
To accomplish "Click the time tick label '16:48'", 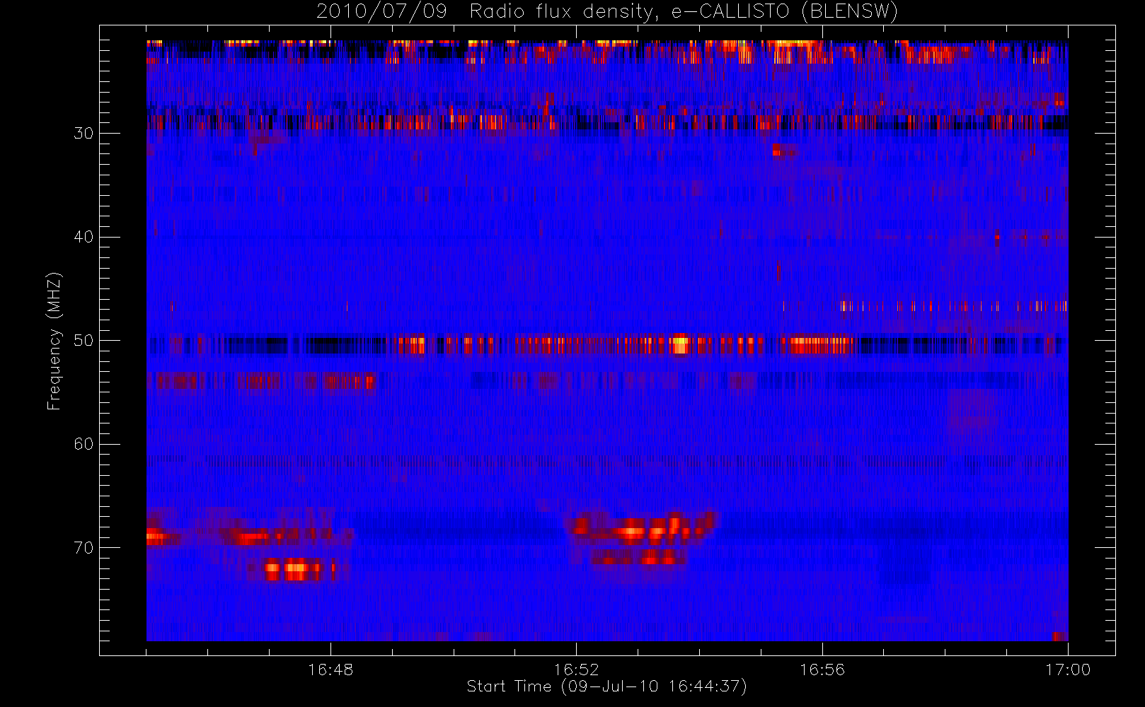I will [330, 670].
